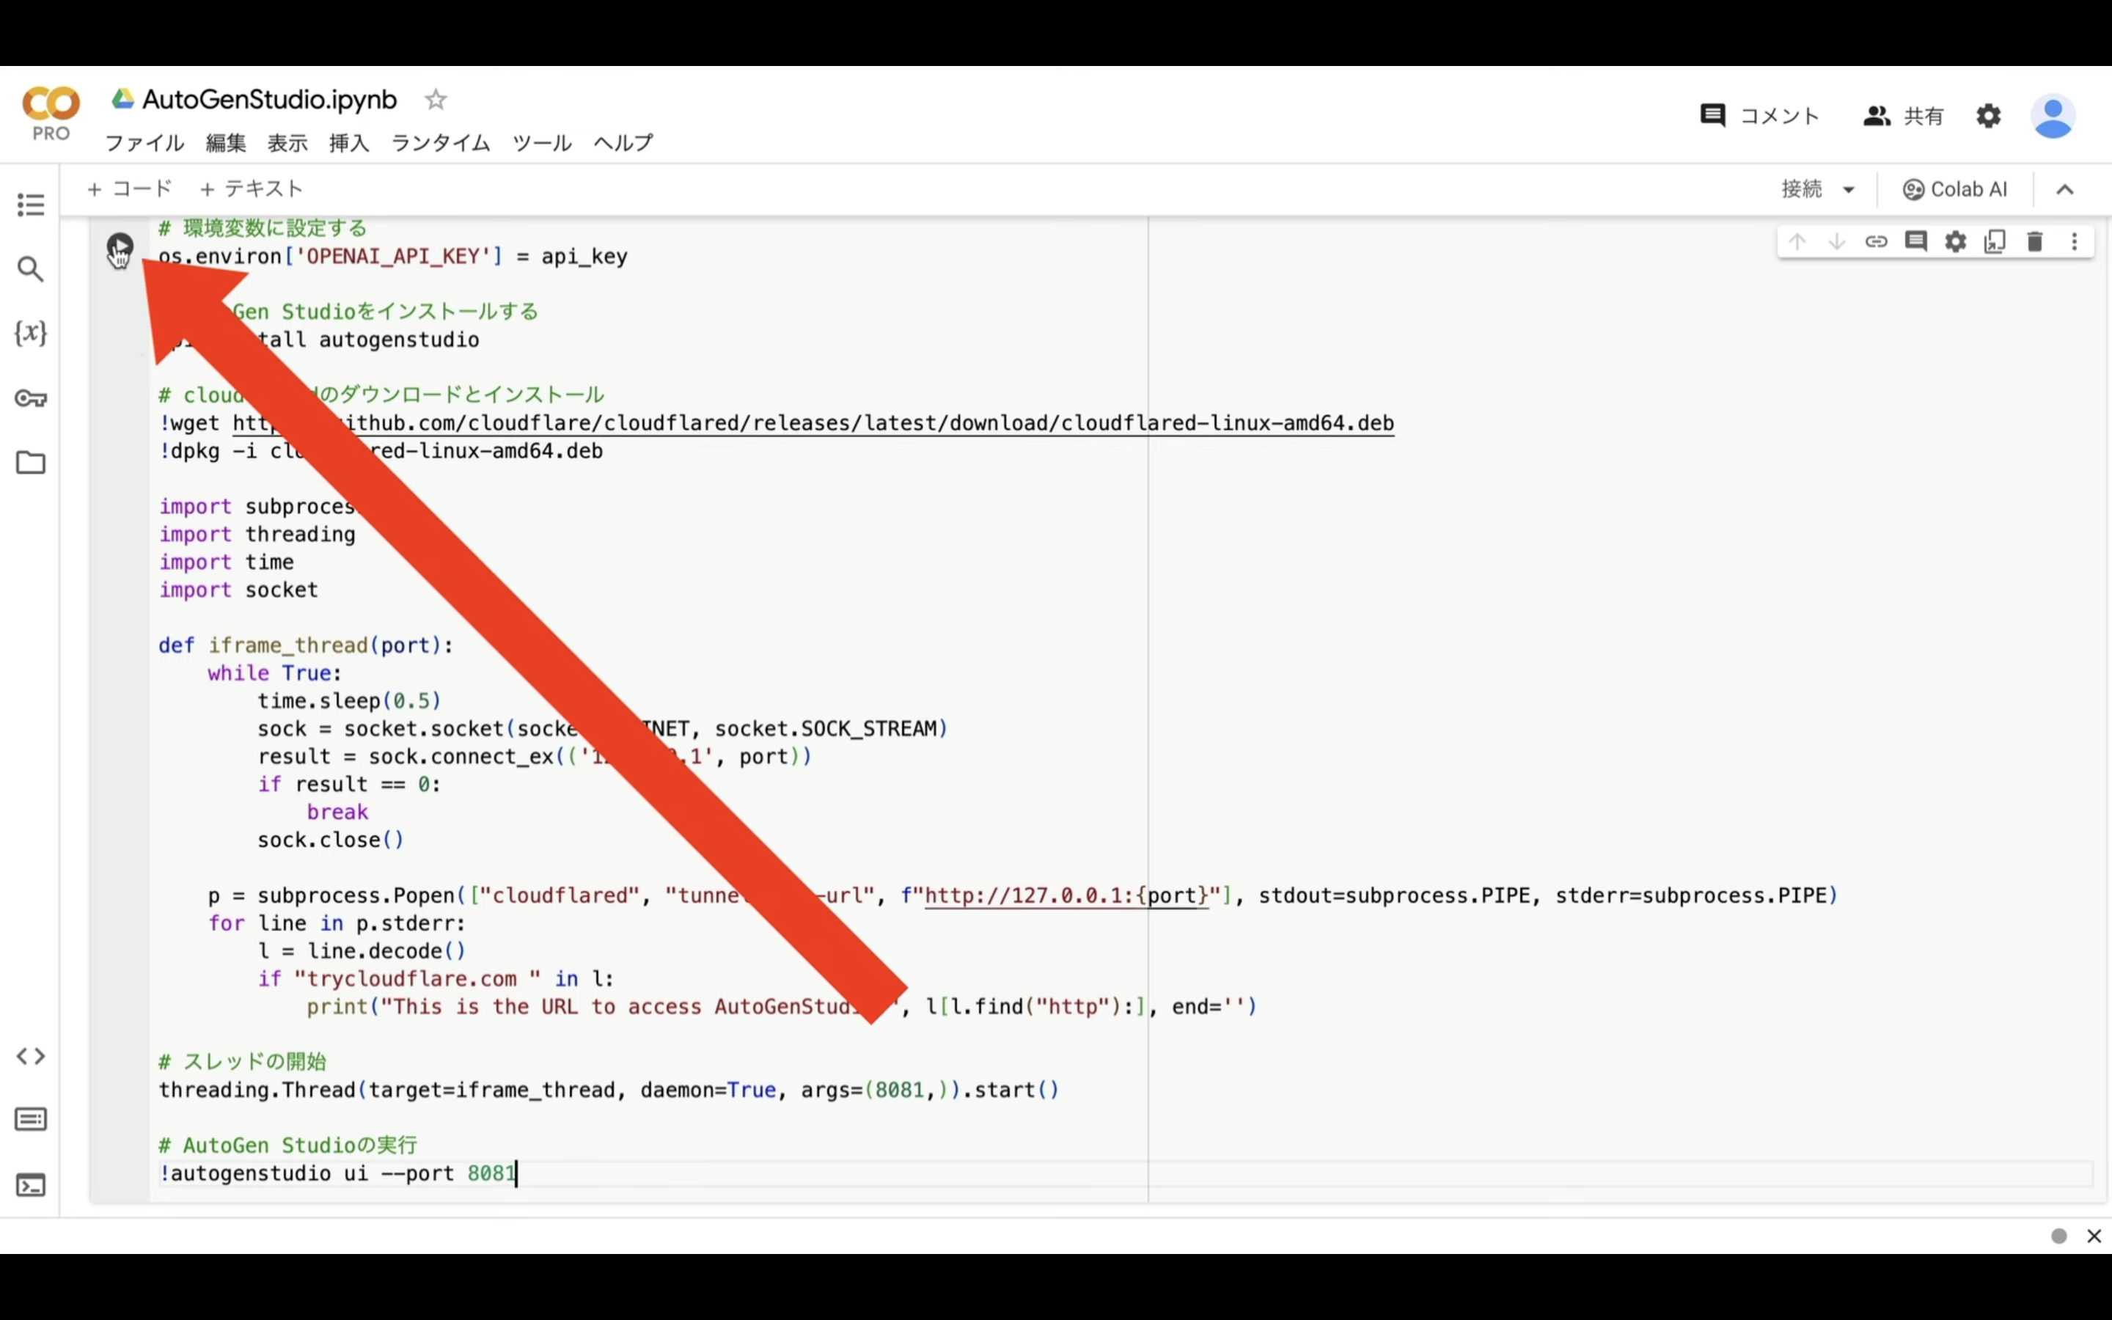Click the '# AutoGen Studioの実行' comment
The width and height of the screenshot is (2112, 1320).
pos(288,1145)
